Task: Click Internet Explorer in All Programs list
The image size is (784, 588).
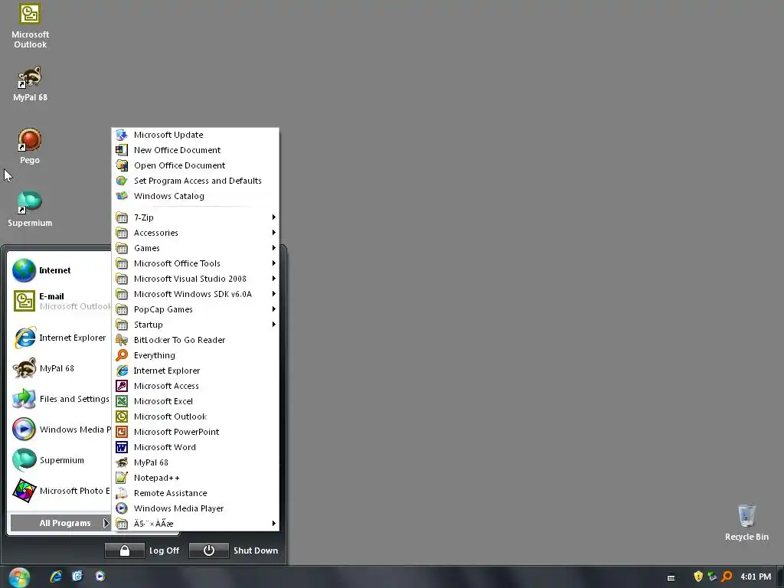Action: (x=195, y=371)
